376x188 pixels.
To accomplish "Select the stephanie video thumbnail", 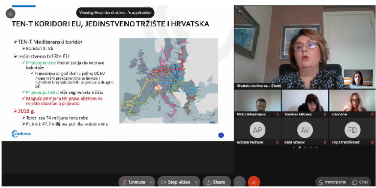I will coord(352,103).
